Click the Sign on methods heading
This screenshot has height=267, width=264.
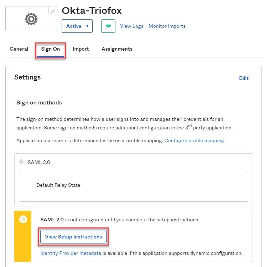(39, 103)
